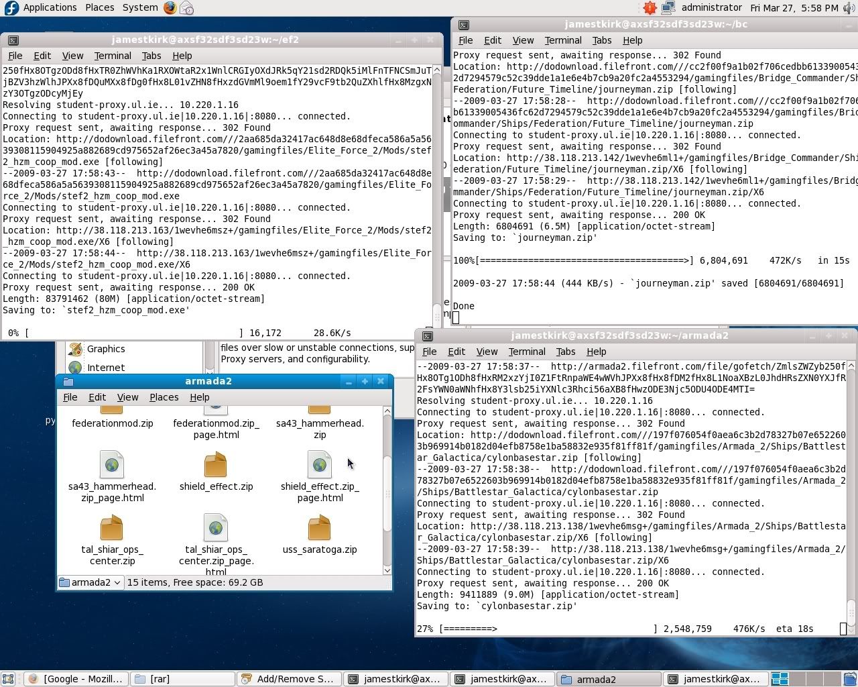
Task: Launch Firefox from the top panel
Action: tap(170, 8)
